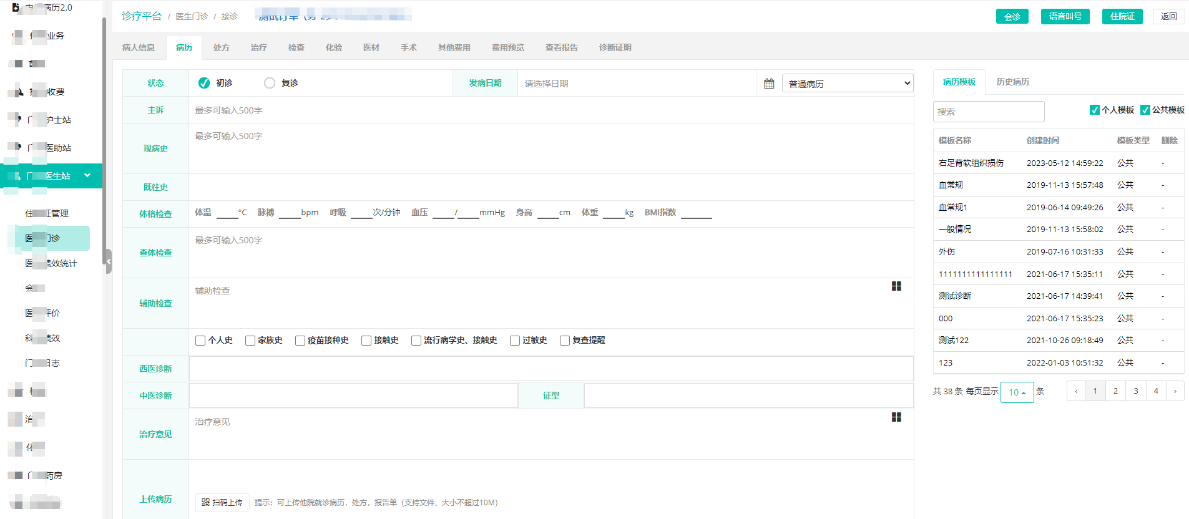
Task: Select template 血常规1 row
Action: [1059, 207]
